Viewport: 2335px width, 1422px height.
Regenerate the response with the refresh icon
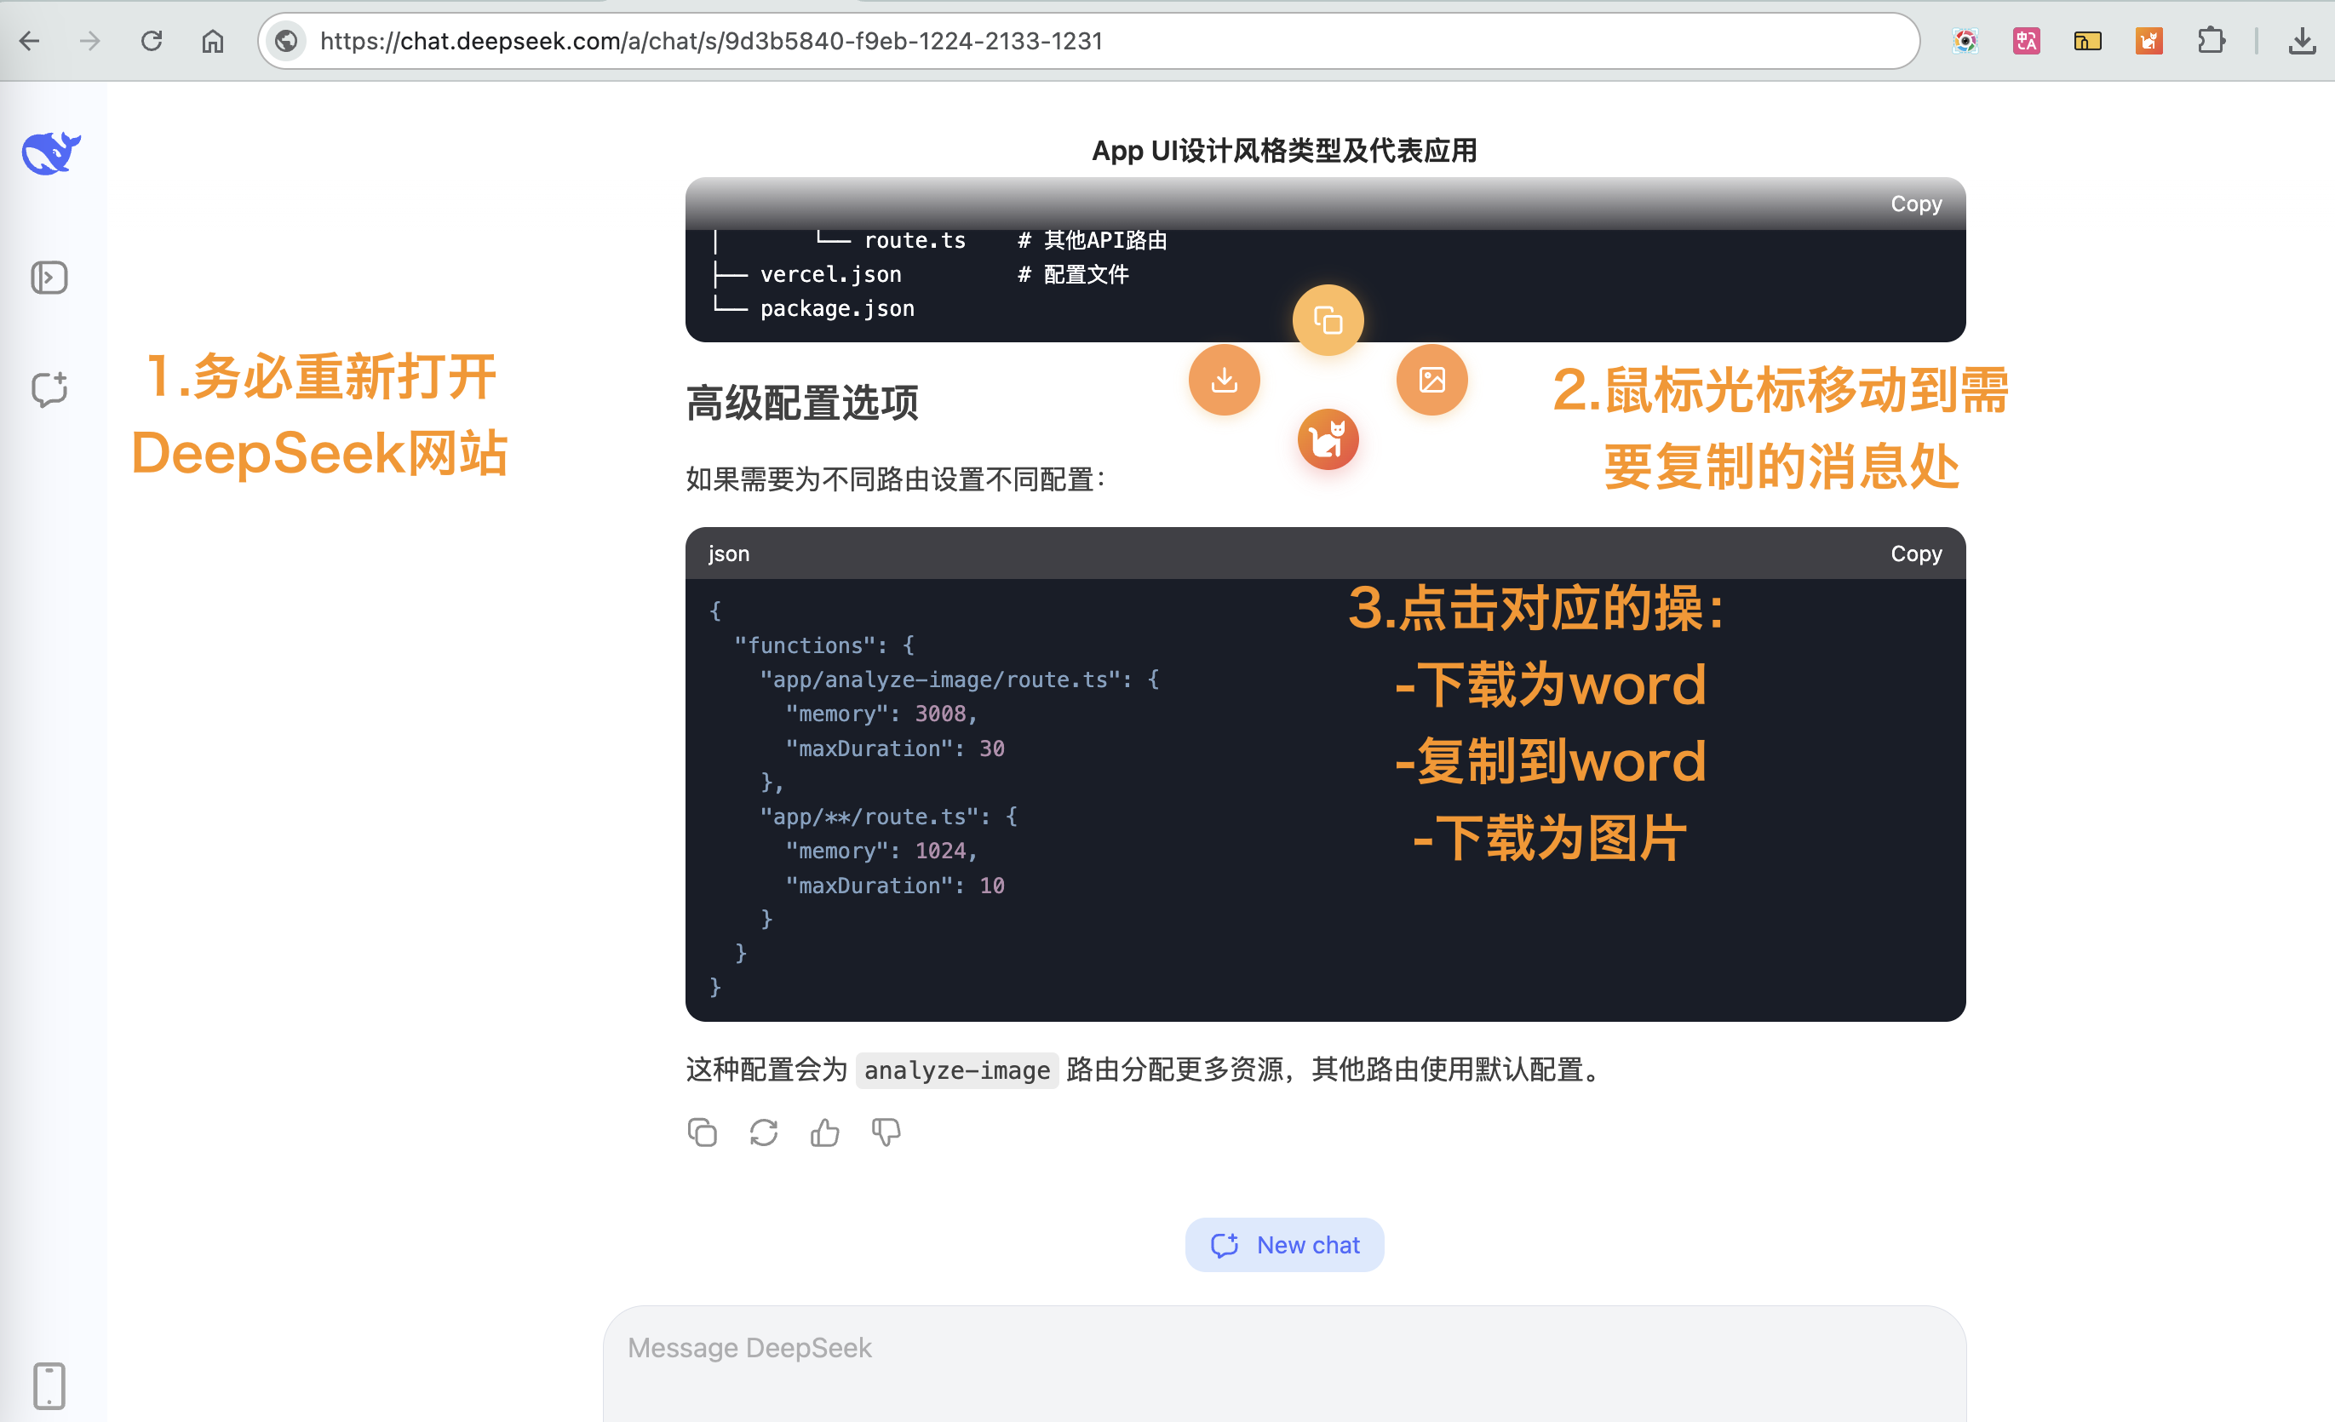[764, 1132]
